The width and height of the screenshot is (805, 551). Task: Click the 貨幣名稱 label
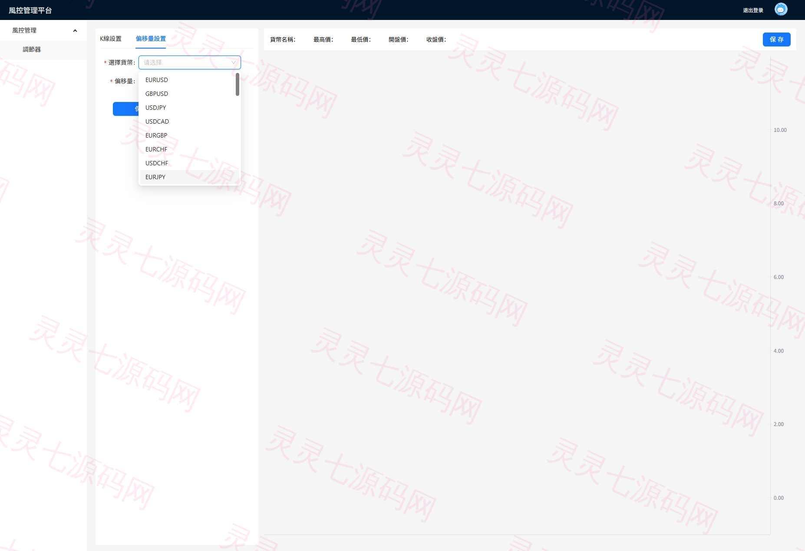[x=283, y=39]
